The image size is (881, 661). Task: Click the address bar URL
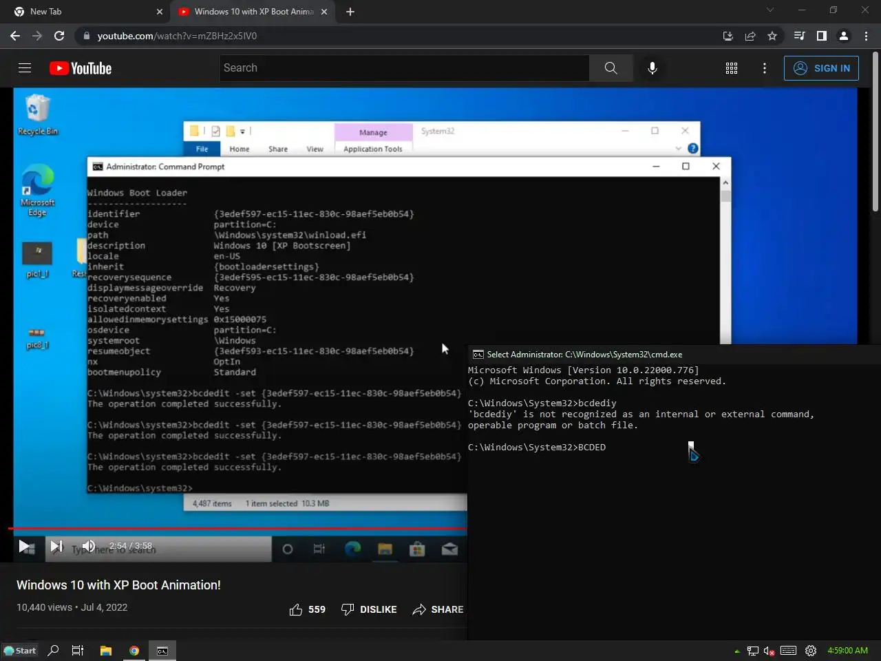[x=177, y=36]
